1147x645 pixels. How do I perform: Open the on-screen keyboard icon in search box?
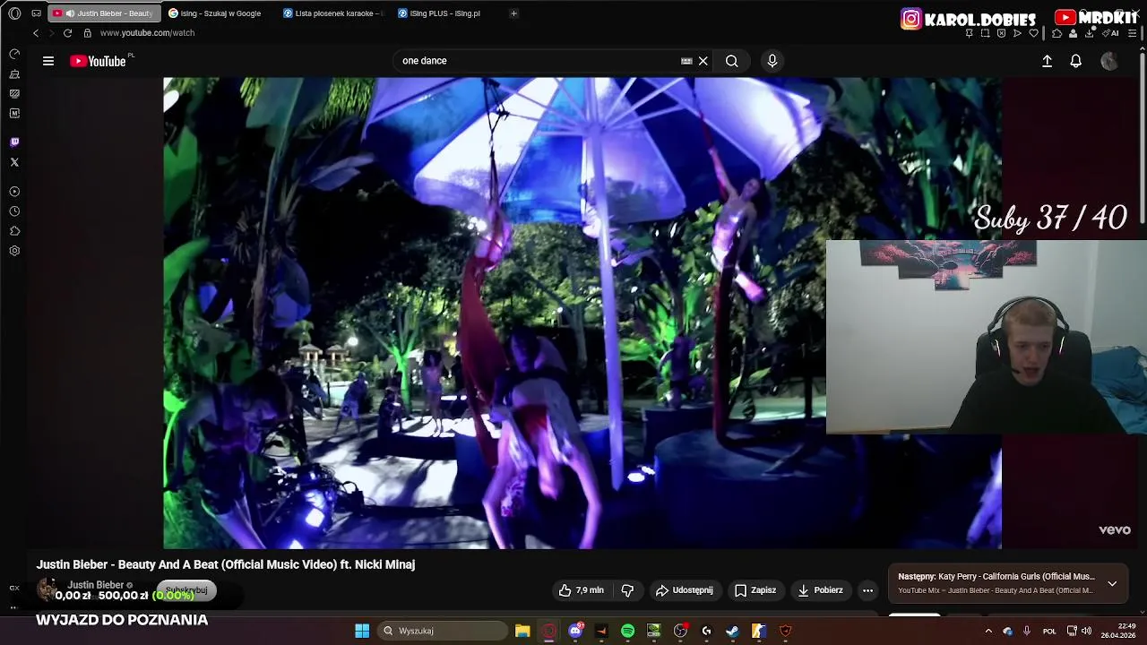tap(686, 61)
